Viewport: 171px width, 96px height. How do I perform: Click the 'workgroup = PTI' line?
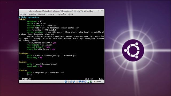(x=35, y=21)
